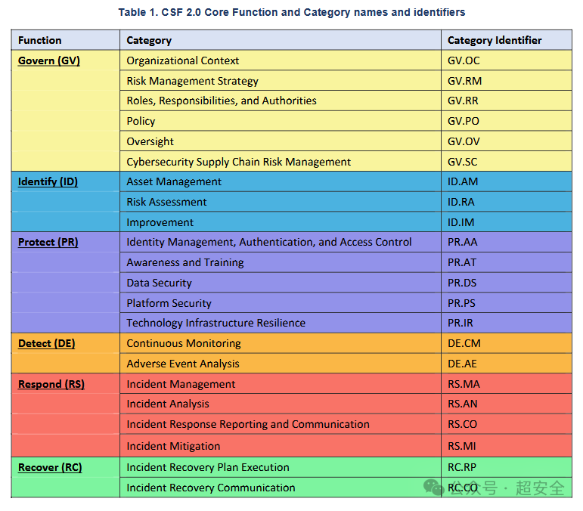Screen dimensions: 583x511
Task: Click the identifier 'ID.IM'
Action: tap(461, 222)
